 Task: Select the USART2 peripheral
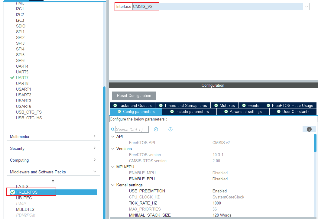click(24, 95)
